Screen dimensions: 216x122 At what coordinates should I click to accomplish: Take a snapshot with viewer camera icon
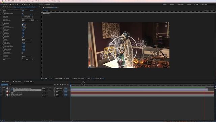61,79
